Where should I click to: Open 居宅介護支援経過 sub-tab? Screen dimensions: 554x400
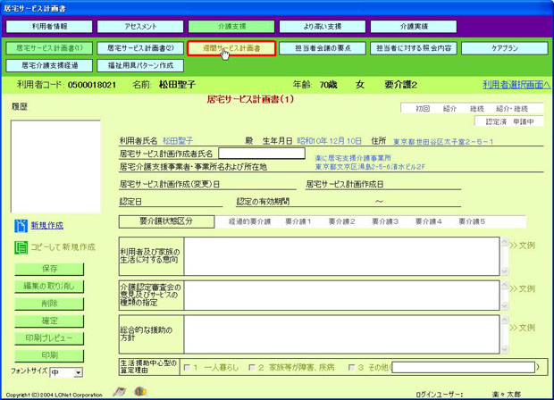pyautogui.click(x=49, y=65)
